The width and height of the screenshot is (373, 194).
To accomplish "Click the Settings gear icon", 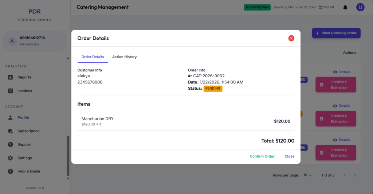I will 10,158.
